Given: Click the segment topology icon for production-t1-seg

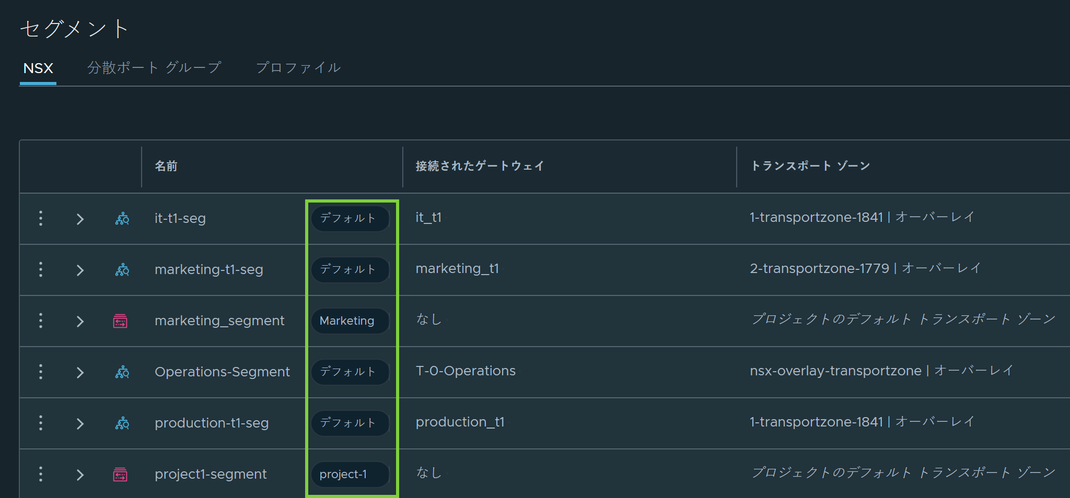Looking at the screenshot, I should tap(122, 423).
